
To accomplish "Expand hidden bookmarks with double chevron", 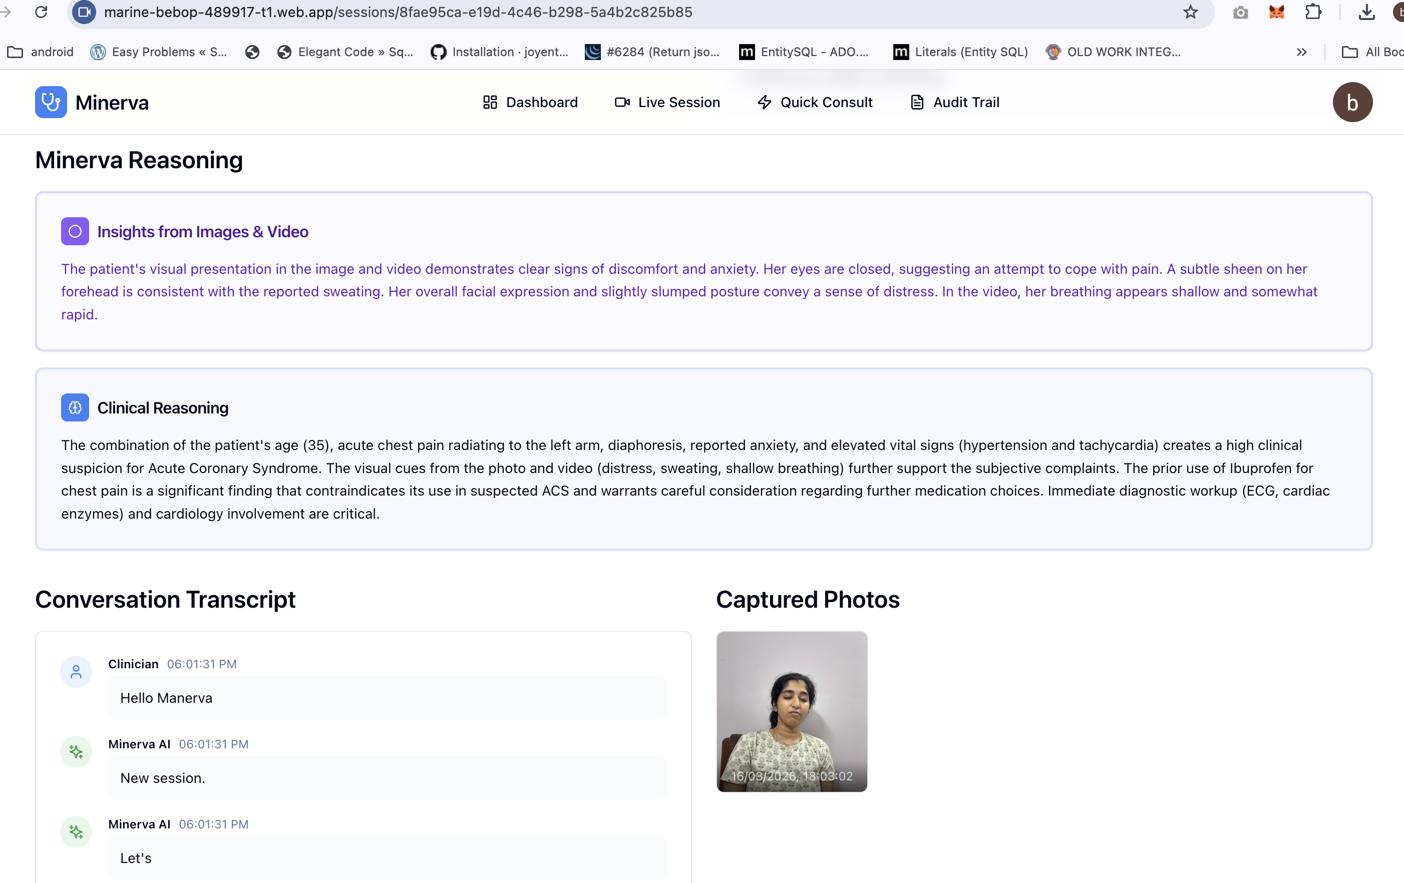I will tap(1301, 52).
